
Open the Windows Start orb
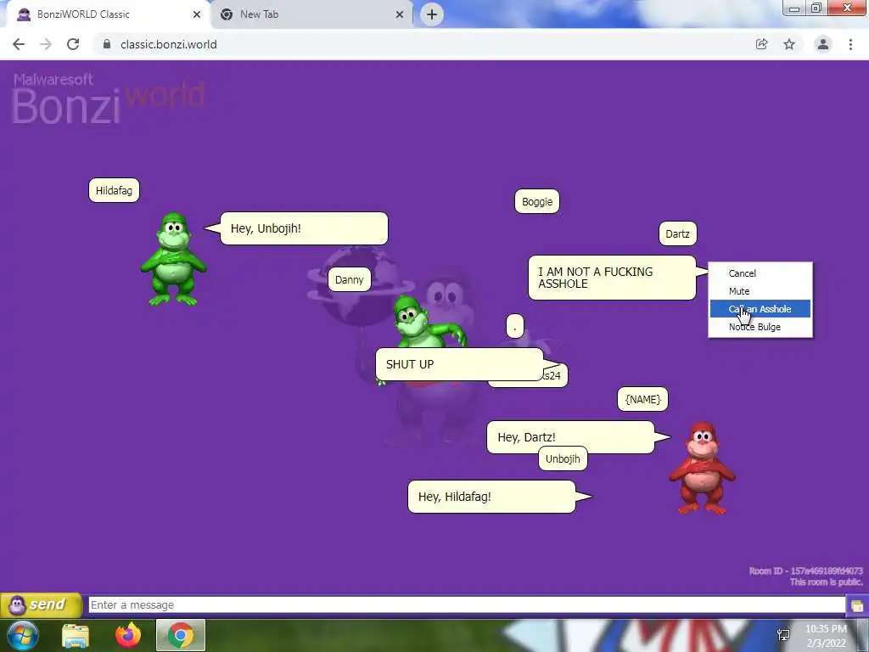pyautogui.click(x=22, y=635)
